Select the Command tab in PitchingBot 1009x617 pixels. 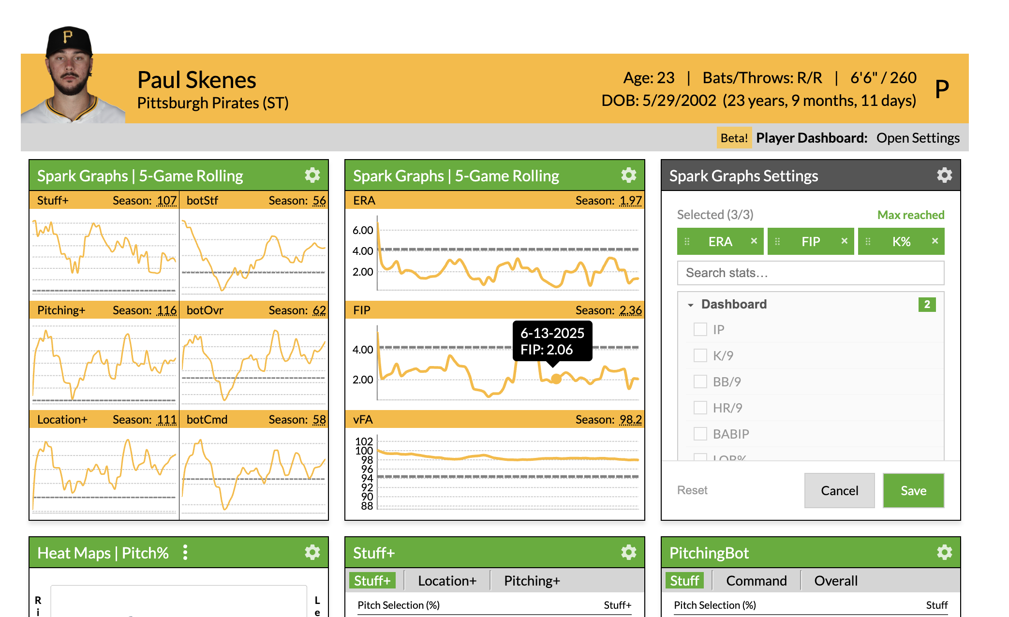[756, 581]
